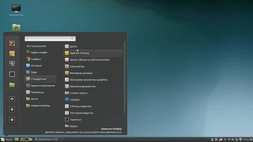Click the battery indicator in tray
Screen dimensions: 253x142
tap(236, 139)
